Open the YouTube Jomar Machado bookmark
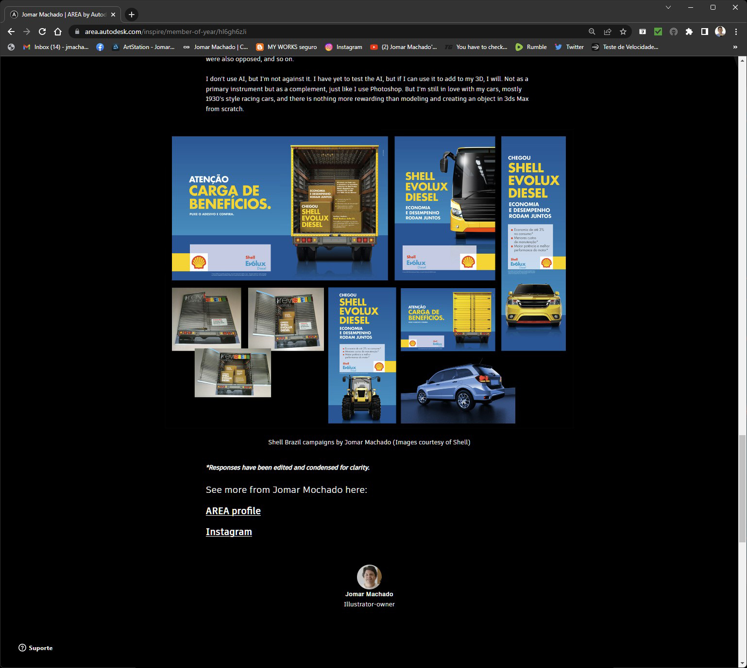 [404, 47]
